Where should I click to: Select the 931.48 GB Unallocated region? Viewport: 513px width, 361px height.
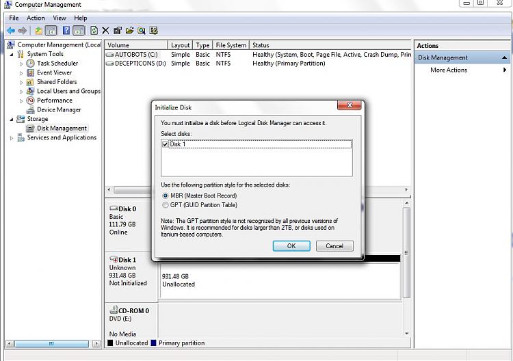click(x=280, y=280)
